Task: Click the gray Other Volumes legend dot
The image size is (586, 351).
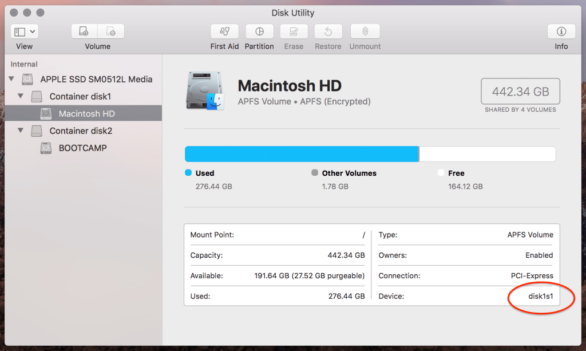Action: coord(315,173)
